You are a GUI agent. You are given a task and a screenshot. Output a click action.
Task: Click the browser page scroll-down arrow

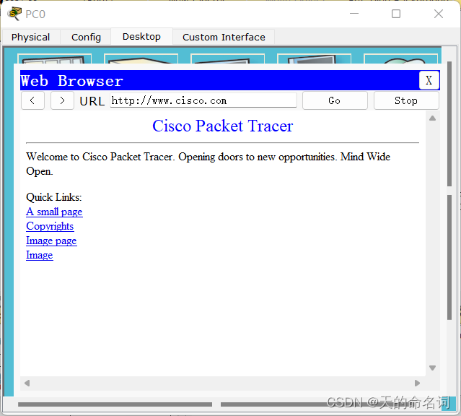pyautogui.click(x=432, y=368)
